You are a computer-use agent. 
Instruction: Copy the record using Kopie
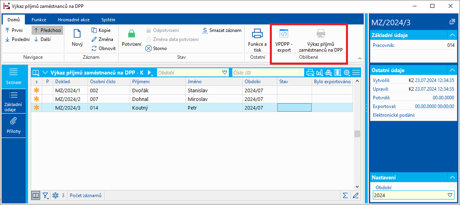(101, 30)
